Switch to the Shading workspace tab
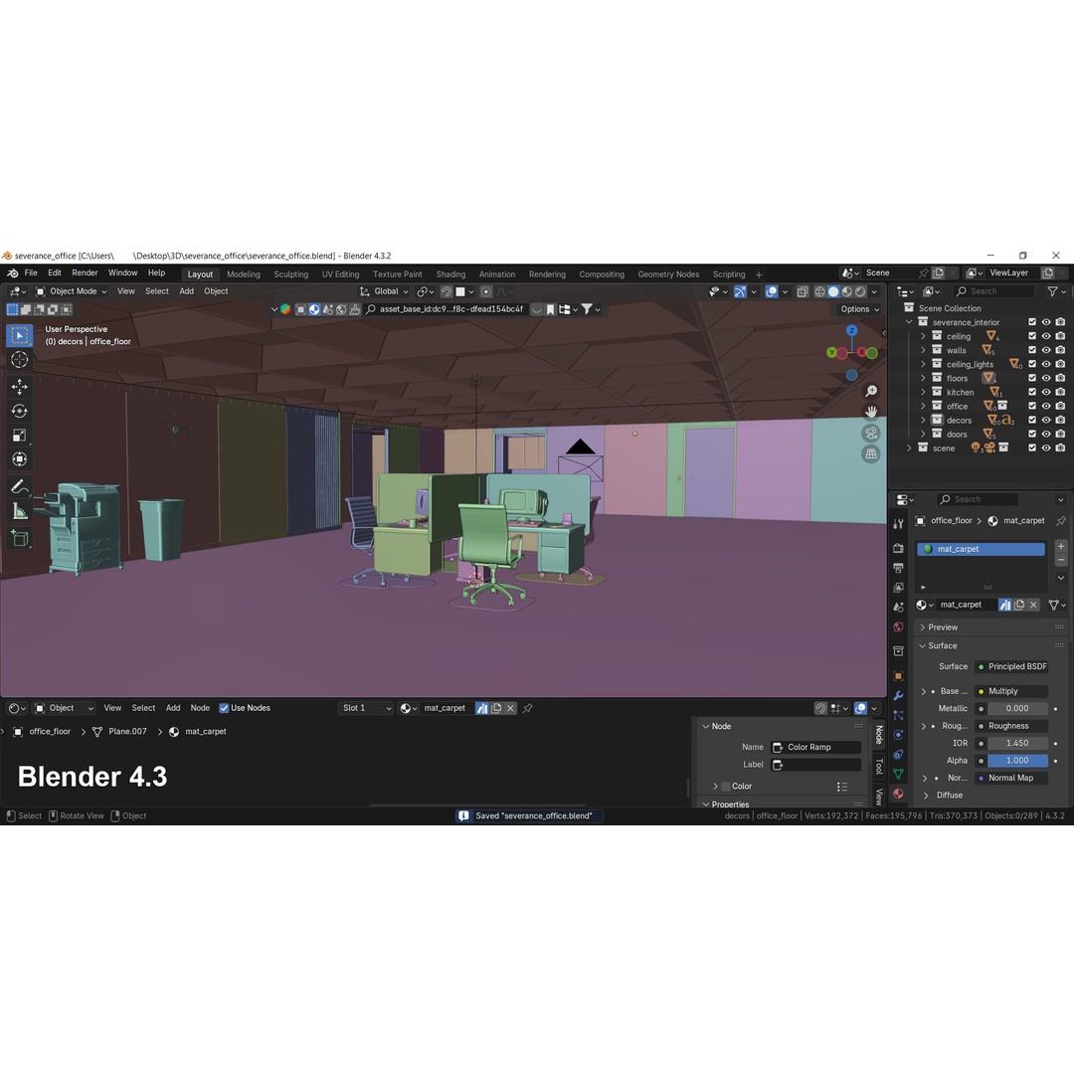Screen dimensions: 1074x1074 pyautogui.click(x=450, y=274)
